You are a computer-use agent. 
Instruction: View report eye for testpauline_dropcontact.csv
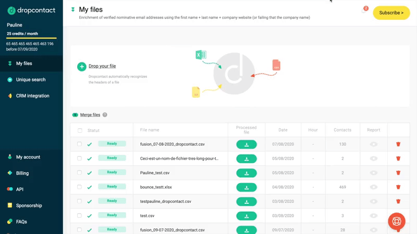point(373,201)
